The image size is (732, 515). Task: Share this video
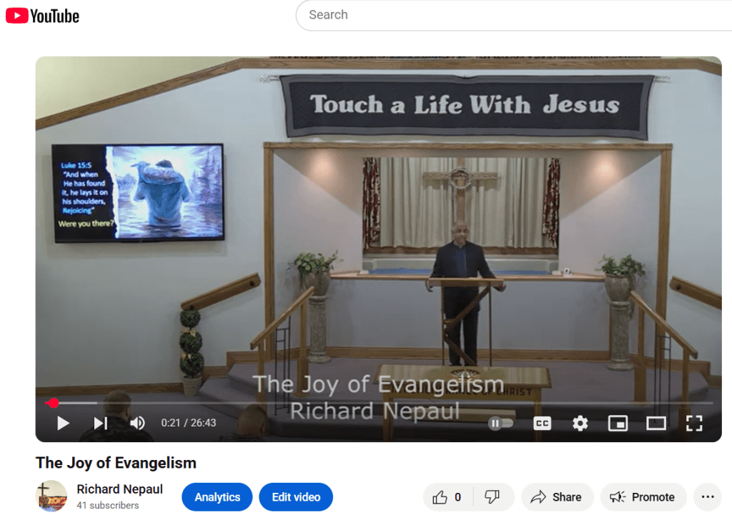pyautogui.click(x=556, y=497)
